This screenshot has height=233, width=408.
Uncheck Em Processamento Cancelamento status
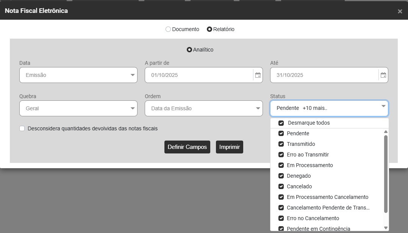pyautogui.click(x=281, y=197)
